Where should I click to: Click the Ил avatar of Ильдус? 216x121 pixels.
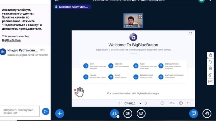pos(3,52)
